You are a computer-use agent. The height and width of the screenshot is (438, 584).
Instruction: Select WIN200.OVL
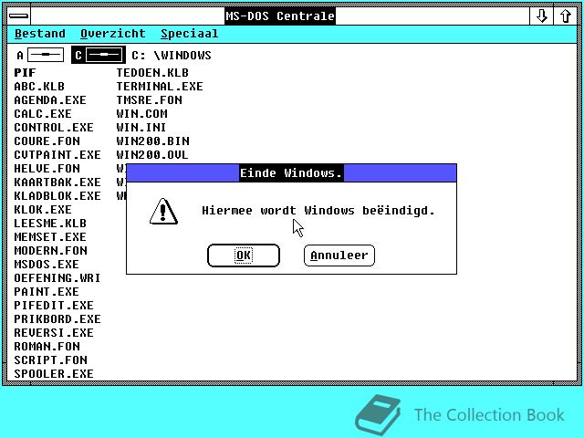152,155
